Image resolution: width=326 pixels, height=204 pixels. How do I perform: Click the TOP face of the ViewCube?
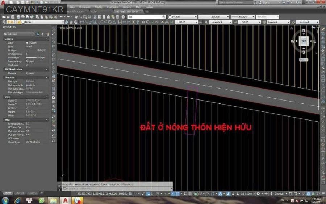coord(304,41)
